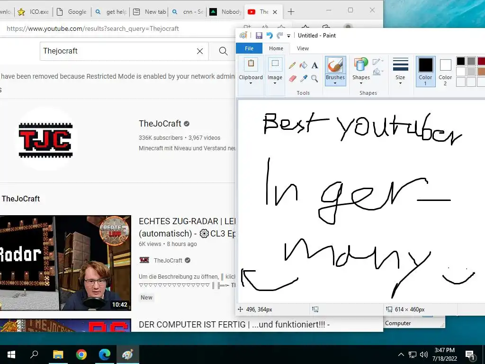Open the File menu in Paint
This screenshot has height=364, width=485.
click(249, 48)
